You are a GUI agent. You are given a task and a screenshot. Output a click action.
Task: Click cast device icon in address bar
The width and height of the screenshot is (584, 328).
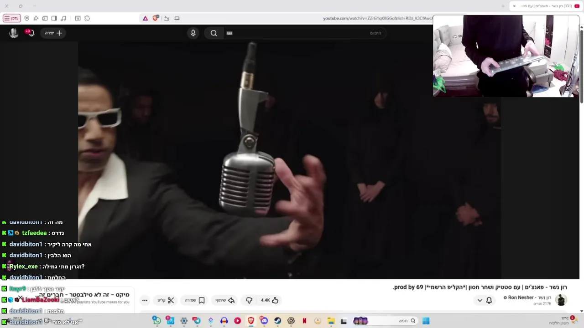177,18
